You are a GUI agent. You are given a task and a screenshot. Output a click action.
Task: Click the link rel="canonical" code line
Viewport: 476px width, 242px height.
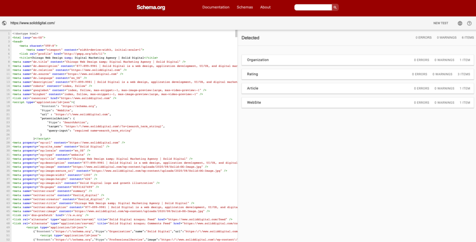tap(64, 98)
